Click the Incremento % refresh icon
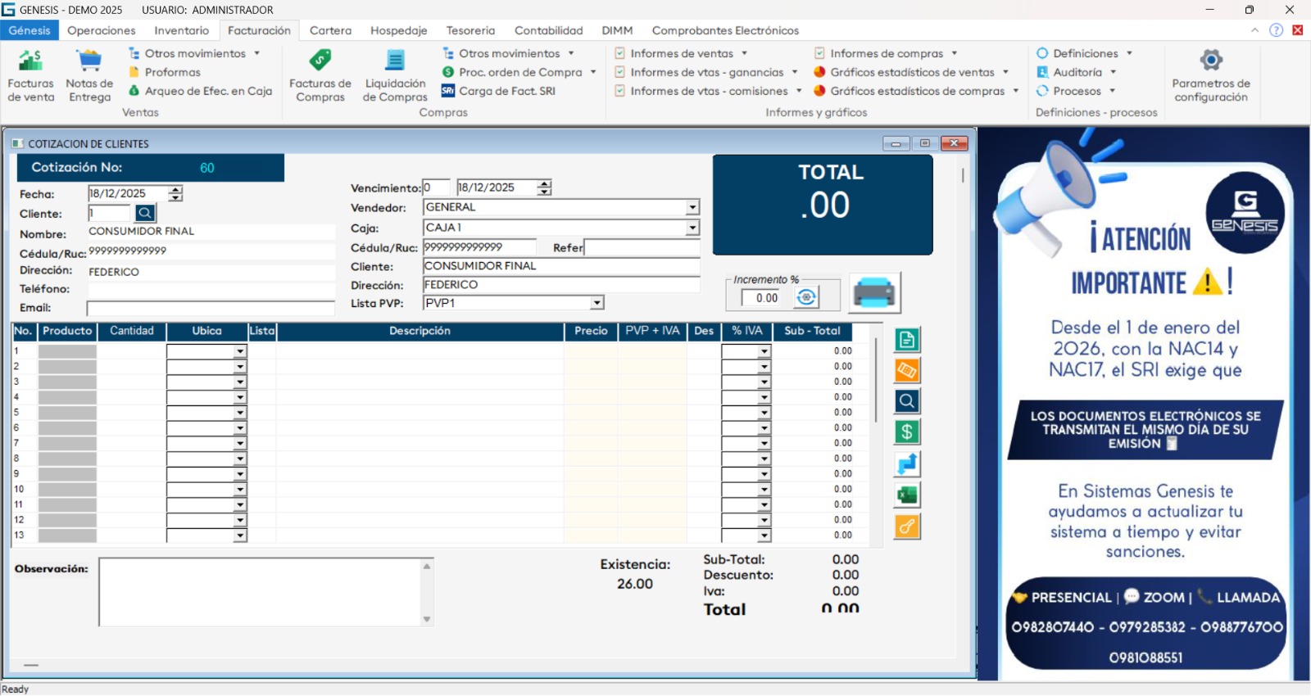The image size is (1311, 696). click(806, 297)
